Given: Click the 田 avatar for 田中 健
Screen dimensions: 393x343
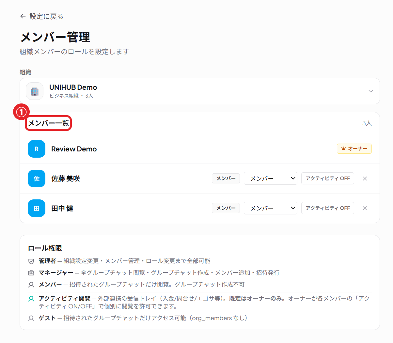Looking at the screenshot, I should 37,208.
